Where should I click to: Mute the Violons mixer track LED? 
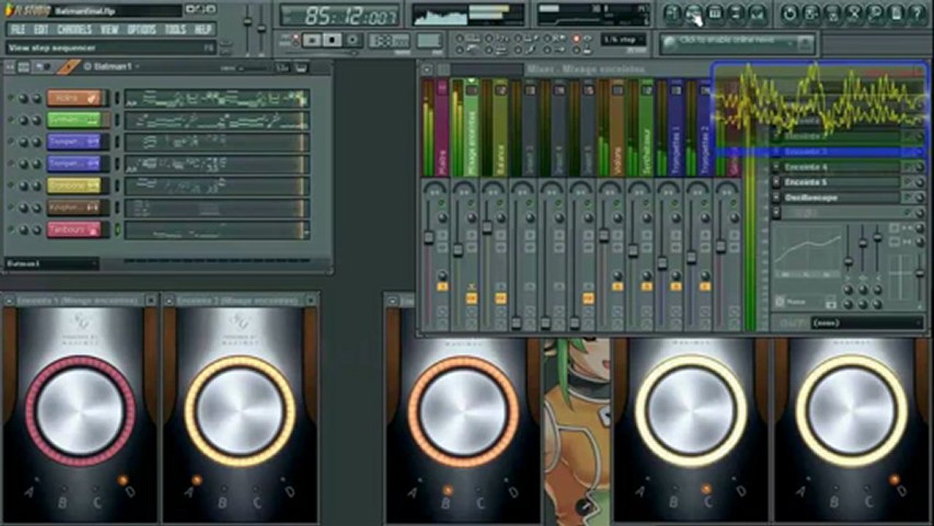[x=617, y=202]
